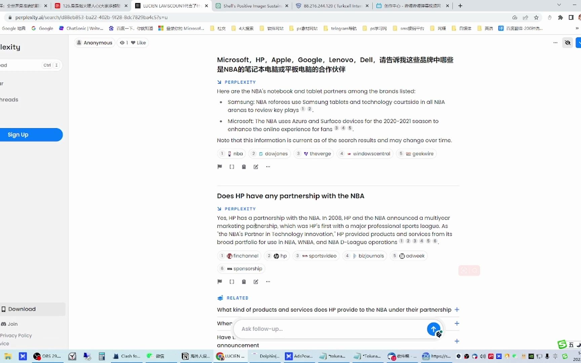Open the dowjones source citation
Screen dimensions: 581x363
(270, 154)
